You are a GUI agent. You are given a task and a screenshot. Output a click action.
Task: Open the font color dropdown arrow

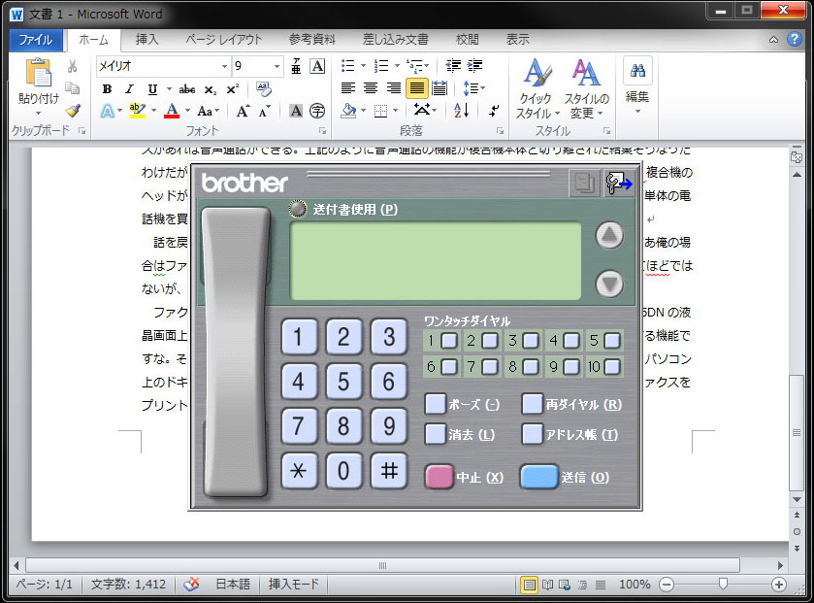pyautogui.click(x=186, y=109)
